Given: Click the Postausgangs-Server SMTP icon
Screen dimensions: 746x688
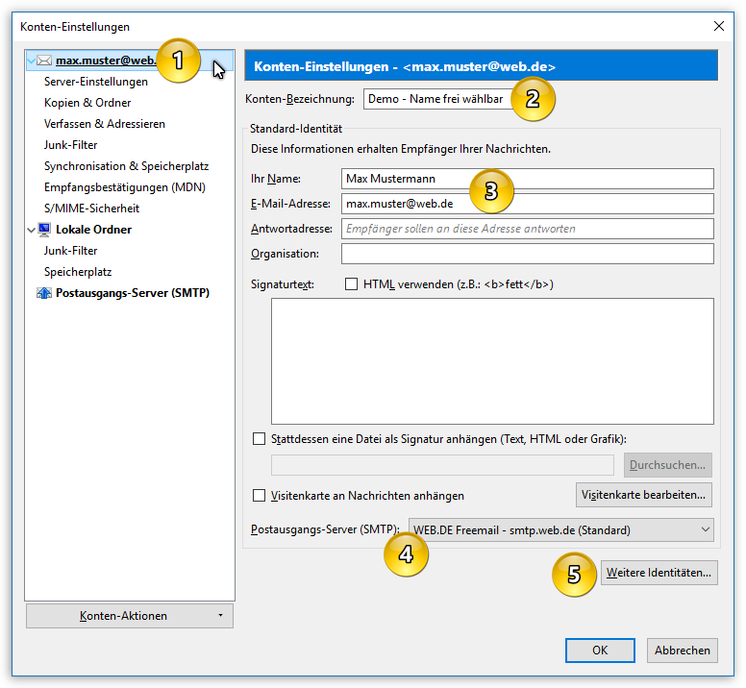Looking at the screenshot, I should 44,293.
